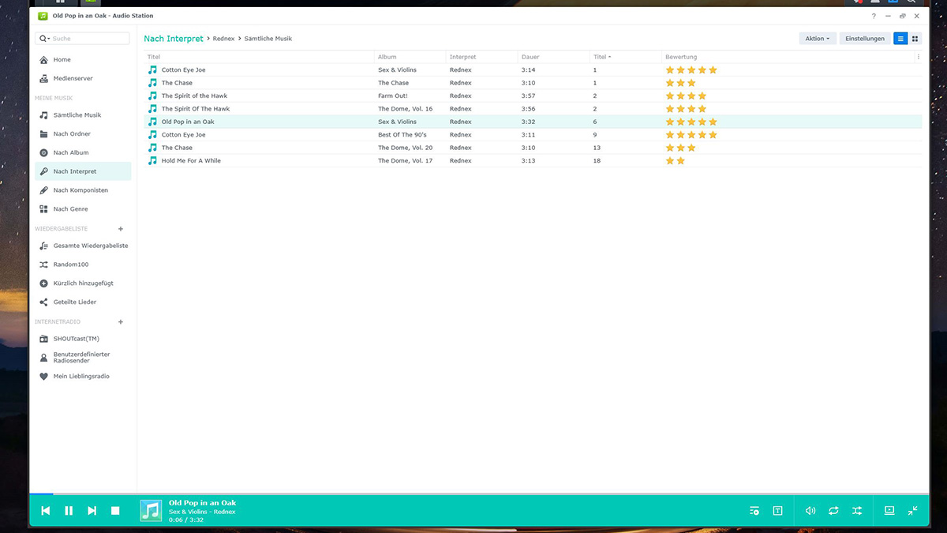Screen dimensions: 947x533
Task: Select Sämtliche Musik in the sidebar
Action: 82,115
